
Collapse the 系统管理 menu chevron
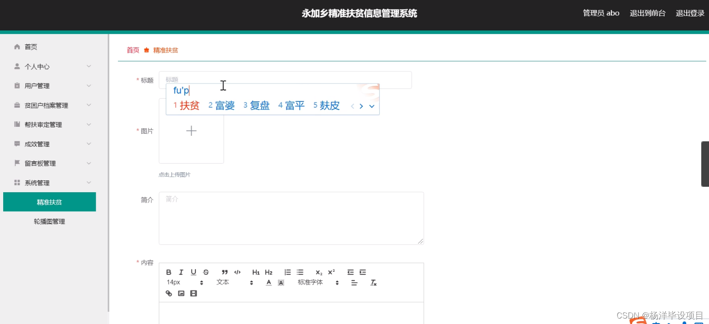click(89, 183)
